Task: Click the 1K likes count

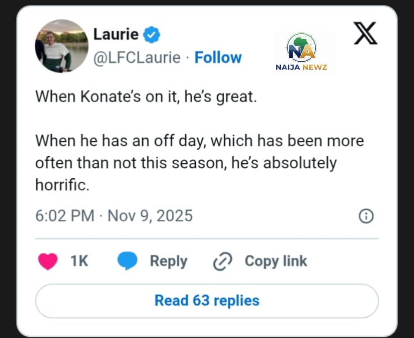Action: pyautogui.click(x=79, y=261)
